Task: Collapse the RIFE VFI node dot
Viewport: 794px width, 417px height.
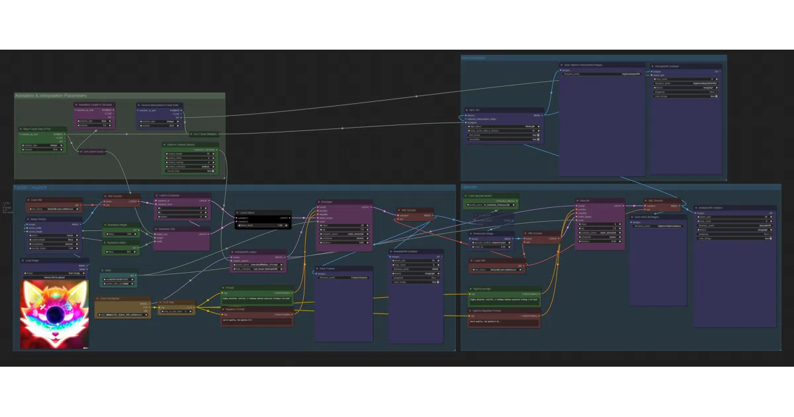Action: click(466, 110)
